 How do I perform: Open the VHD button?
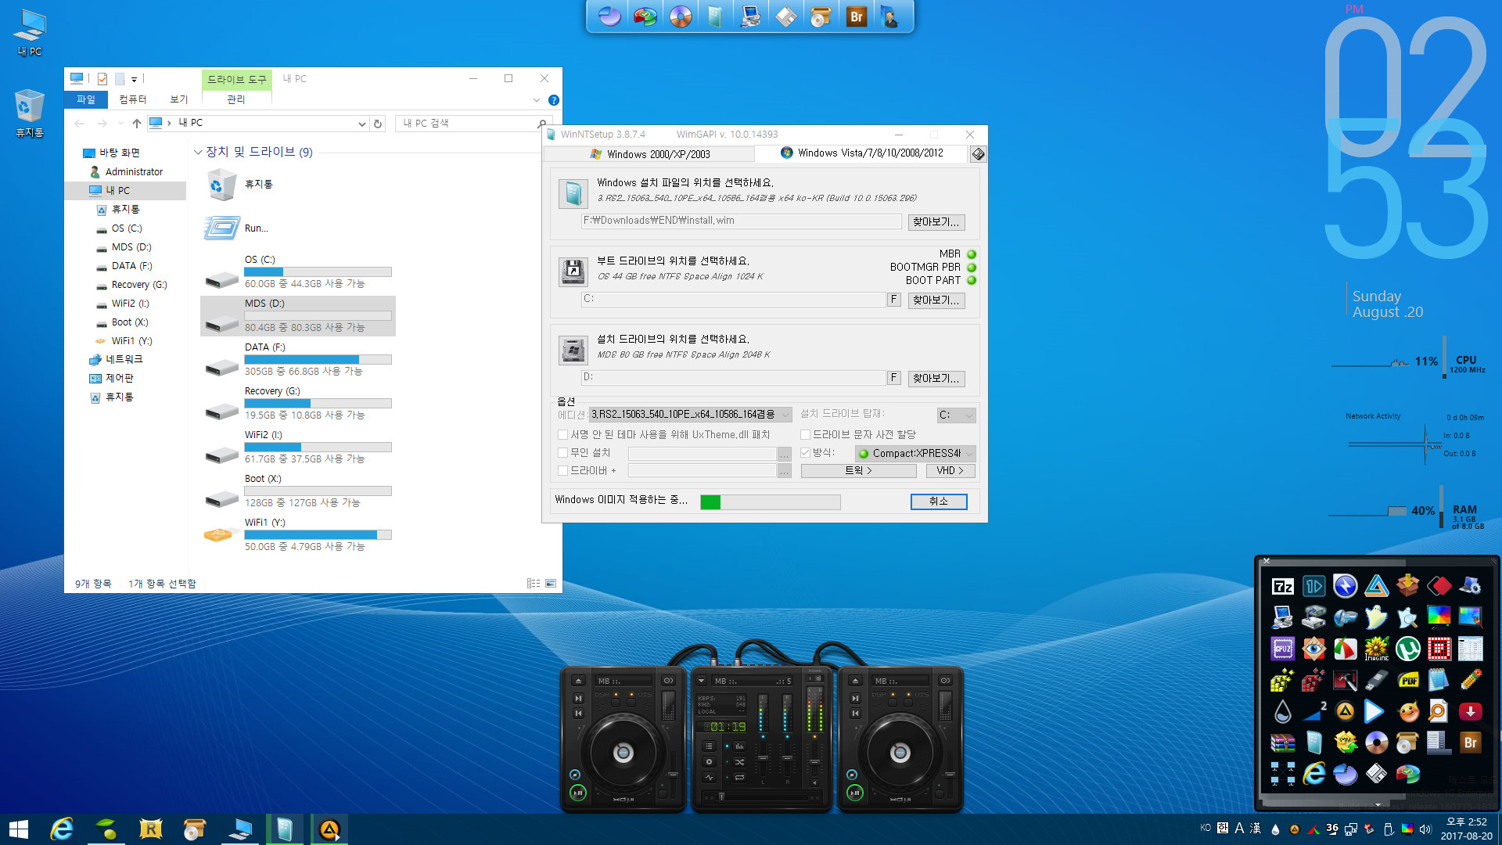tap(950, 471)
